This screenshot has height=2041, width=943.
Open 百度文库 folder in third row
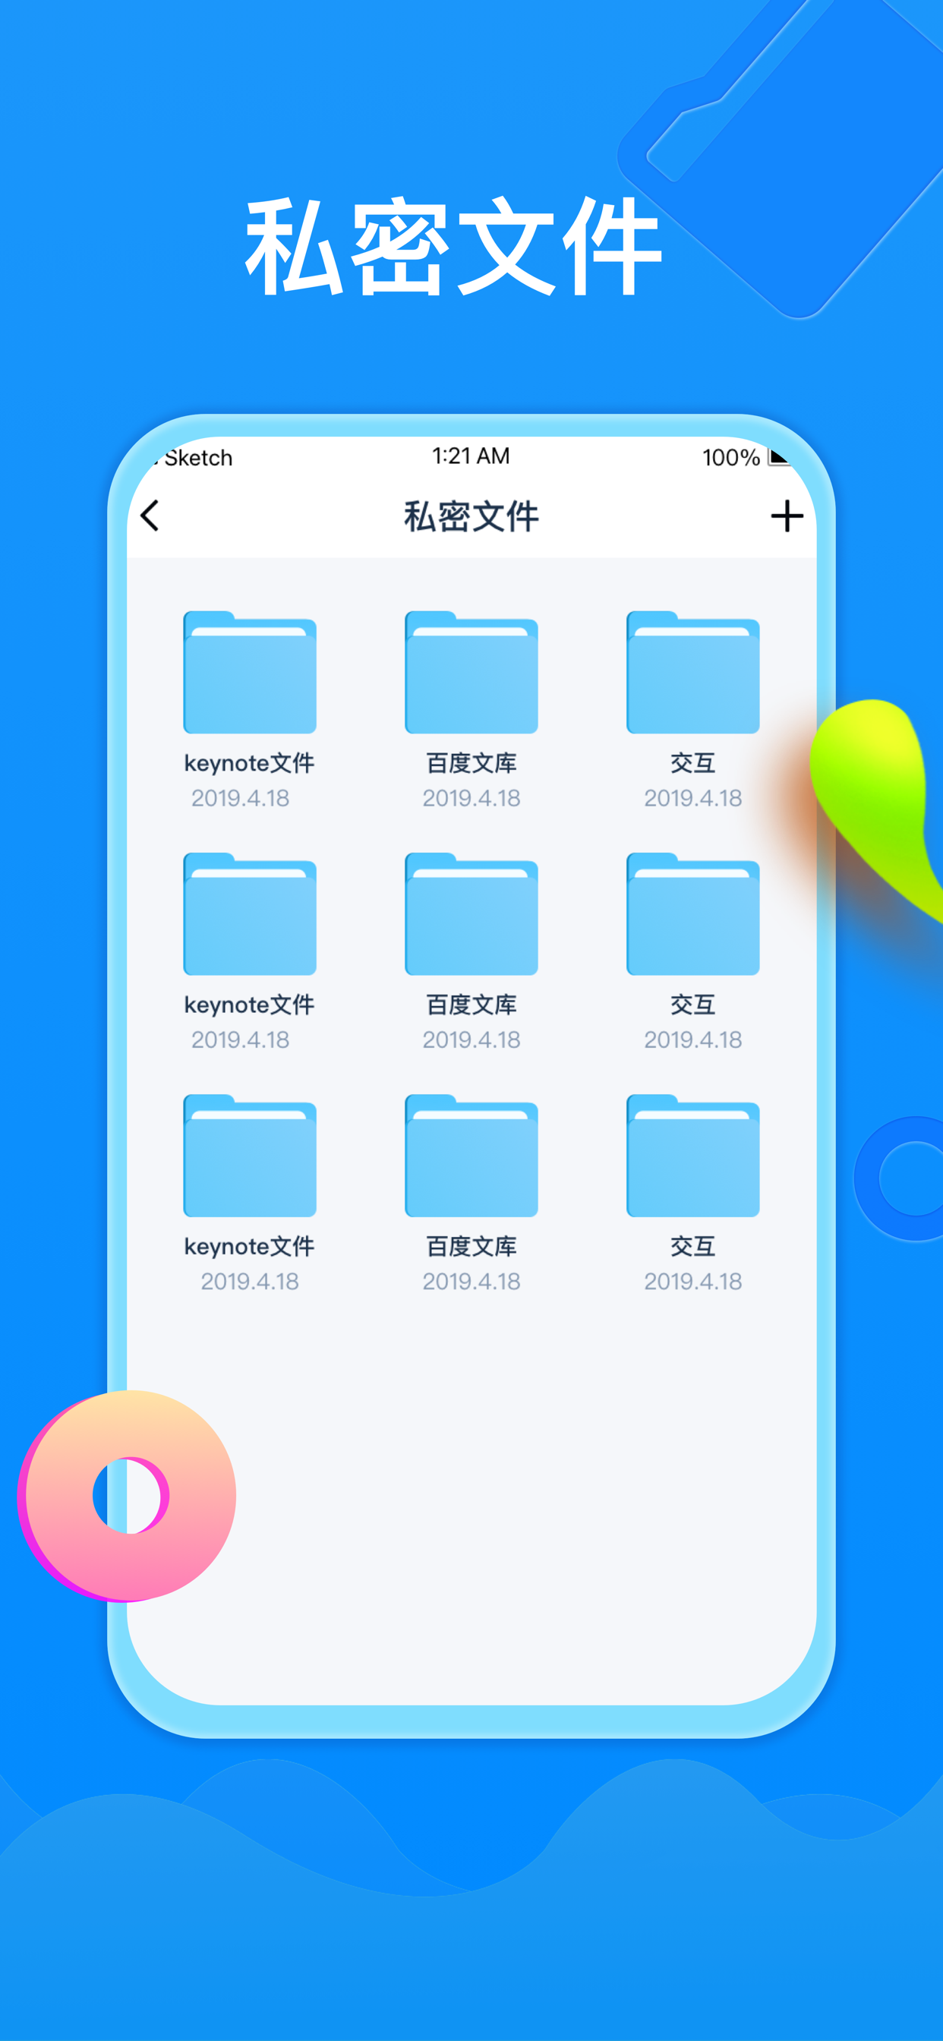(x=471, y=1155)
